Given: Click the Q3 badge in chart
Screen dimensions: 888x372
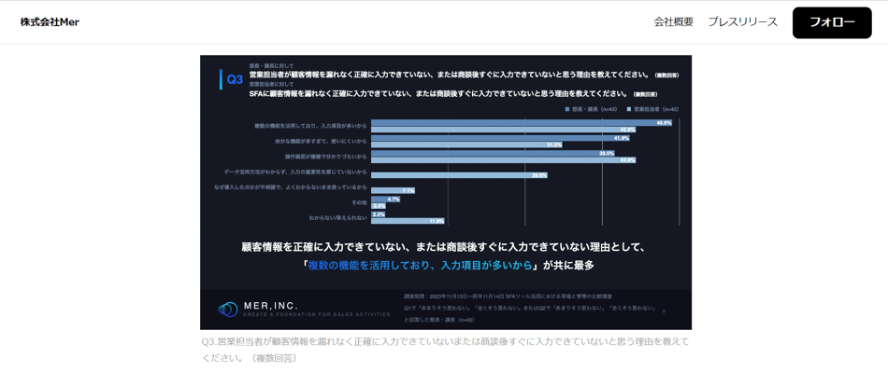Looking at the screenshot, I should (235, 80).
